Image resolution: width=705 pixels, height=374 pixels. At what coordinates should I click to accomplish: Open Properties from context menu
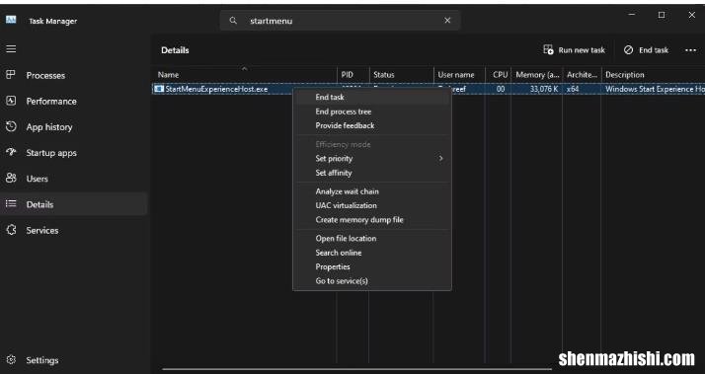(372, 266)
